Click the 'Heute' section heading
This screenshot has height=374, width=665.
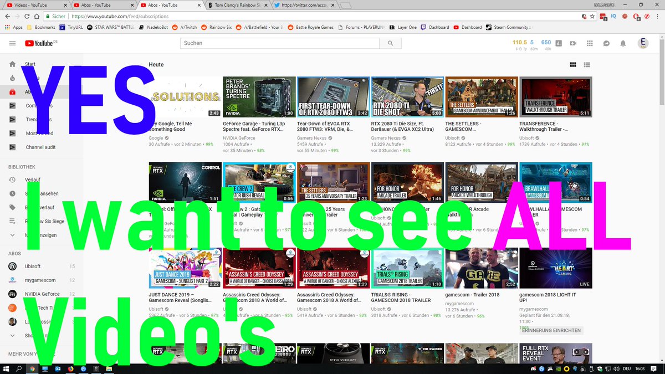click(156, 65)
